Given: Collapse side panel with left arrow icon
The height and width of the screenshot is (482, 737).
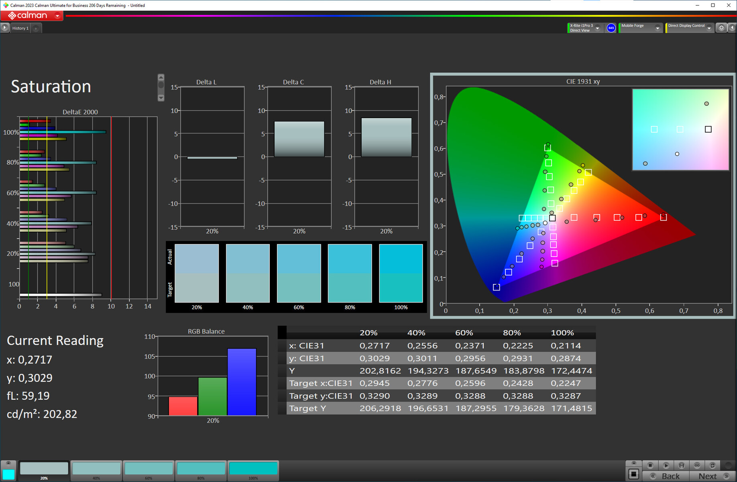Looking at the screenshot, I should coord(732,28).
